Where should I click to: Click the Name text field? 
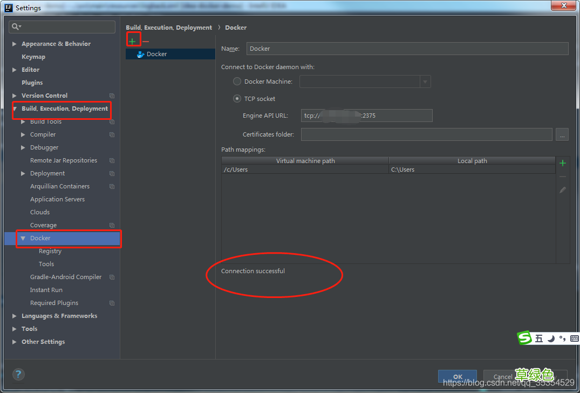pyautogui.click(x=407, y=49)
